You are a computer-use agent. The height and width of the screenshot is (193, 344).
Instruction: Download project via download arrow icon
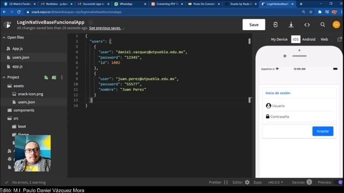pyautogui.click(x=291, y=25)
